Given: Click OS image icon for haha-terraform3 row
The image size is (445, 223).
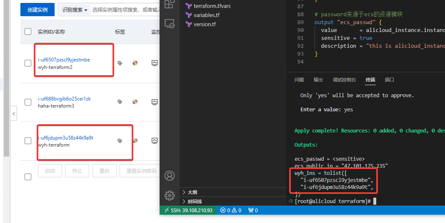Looking at the screenshot, I should tap(135, 102).
